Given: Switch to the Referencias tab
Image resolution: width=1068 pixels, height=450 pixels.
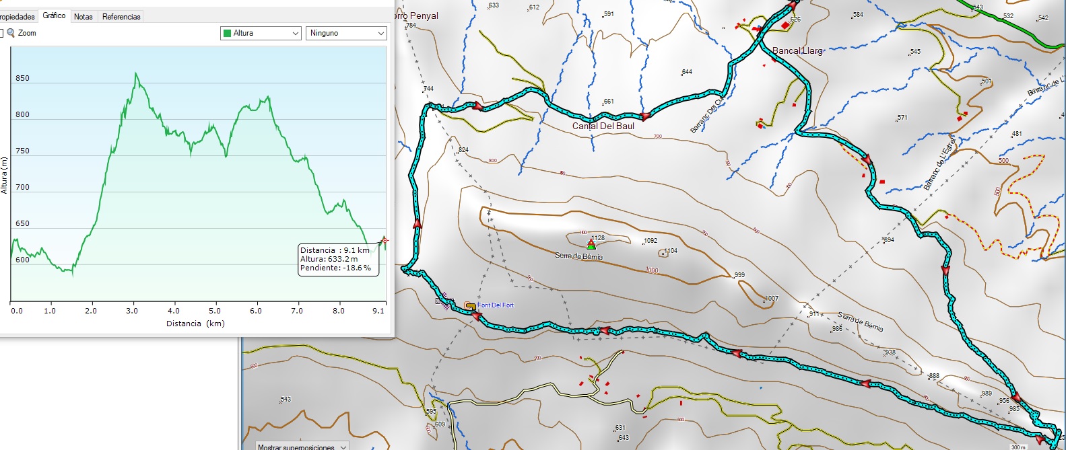Looking at the screenshot, I should (x=121, y=17).
